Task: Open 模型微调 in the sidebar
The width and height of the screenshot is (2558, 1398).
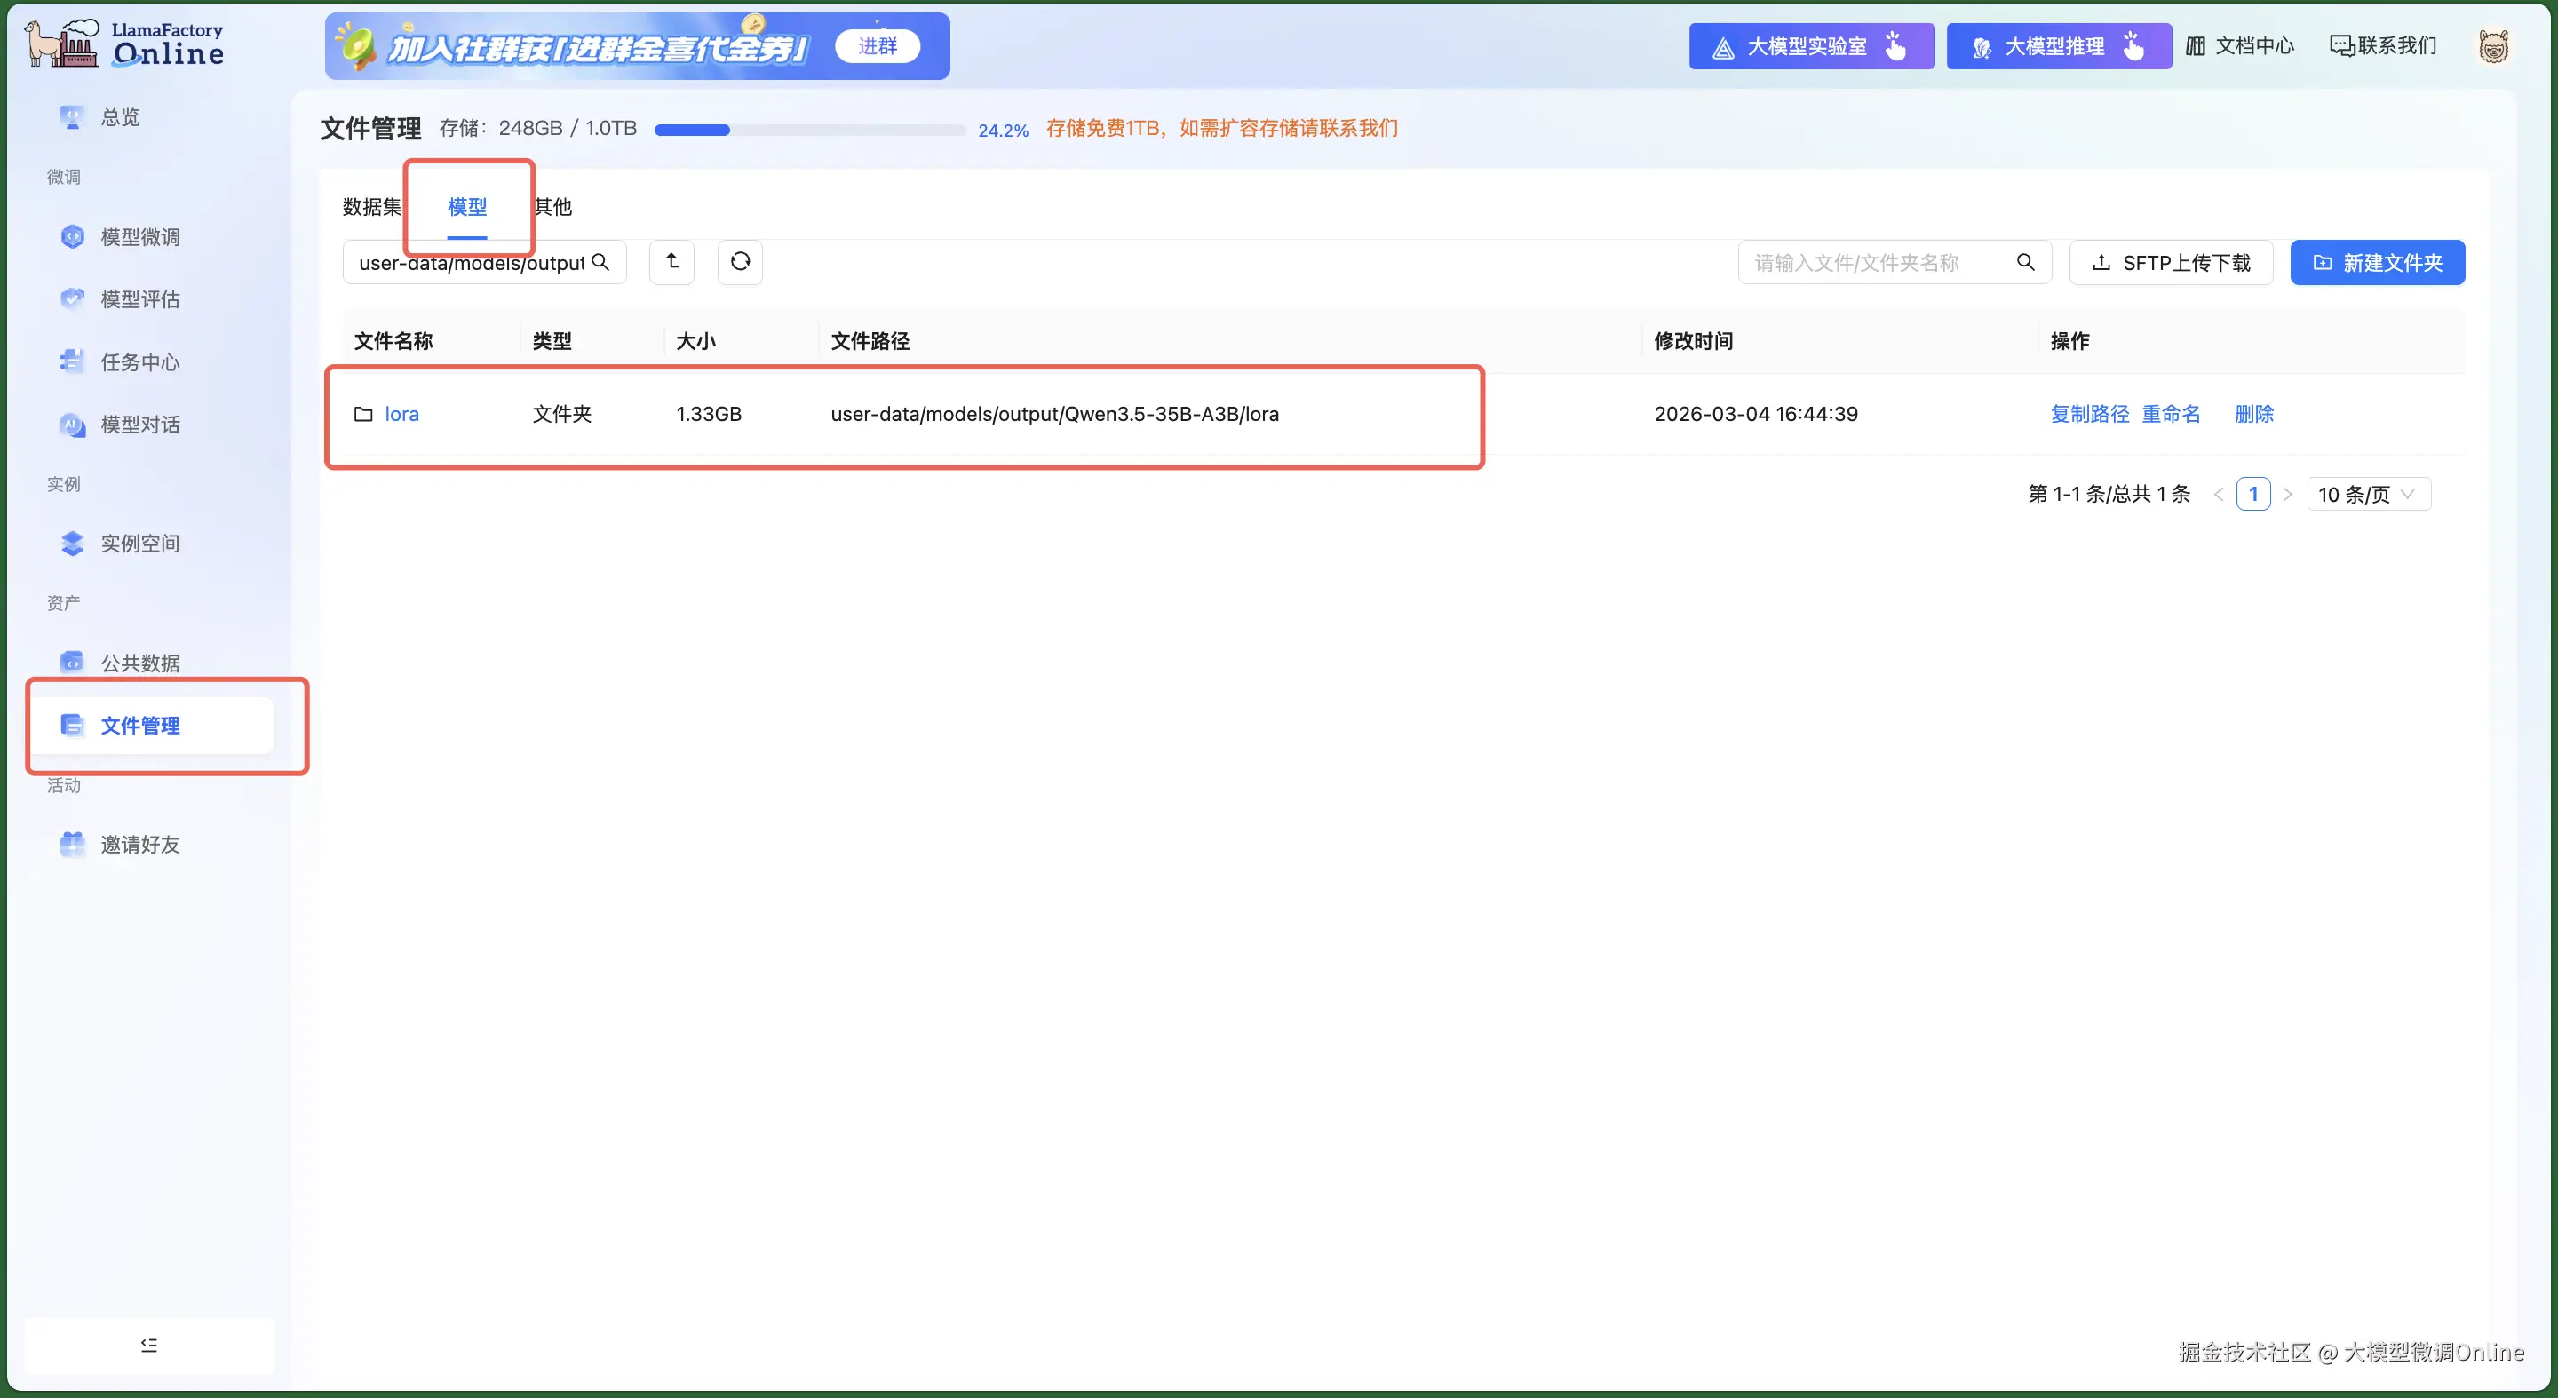Action: (140, 237)
